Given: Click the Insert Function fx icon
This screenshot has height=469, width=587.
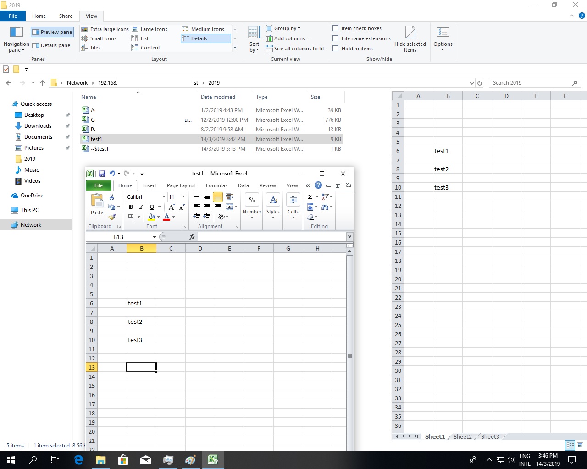Looking at the screenshot, I should 192,237.
